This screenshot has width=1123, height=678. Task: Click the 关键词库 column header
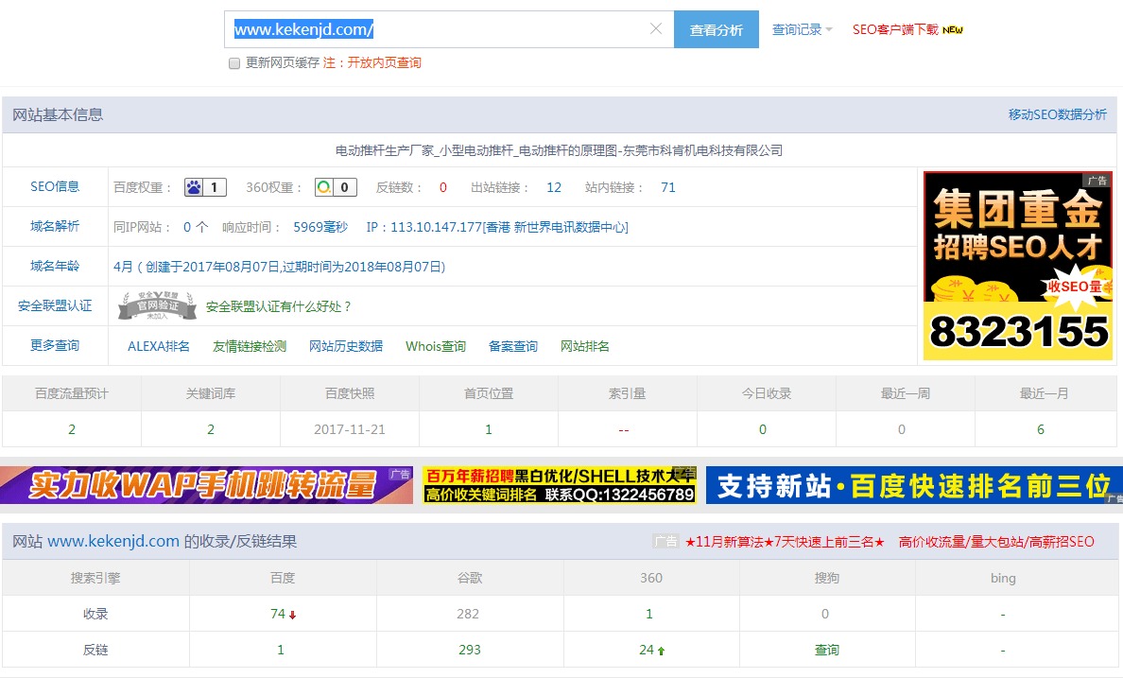pos(211,393)
